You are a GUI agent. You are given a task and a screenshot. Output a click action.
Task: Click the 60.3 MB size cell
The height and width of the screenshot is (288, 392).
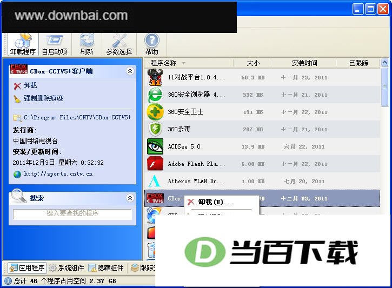tap(253, 78)
